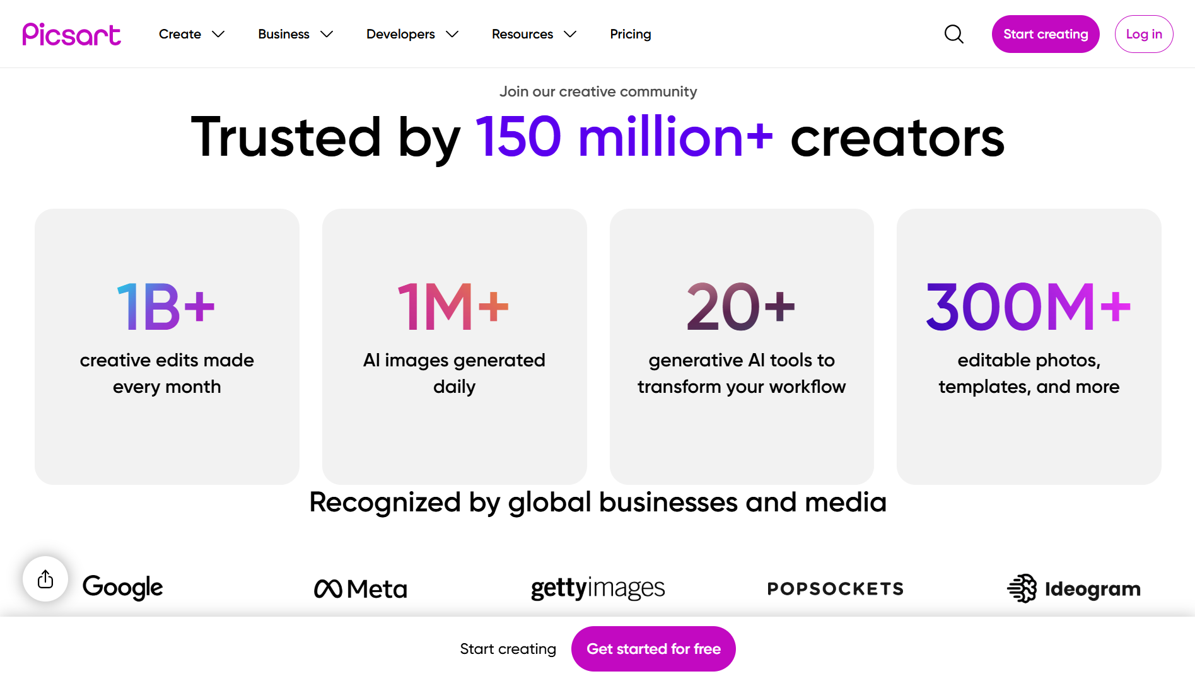
Task: Open the search magnifier icon
Action: click(x=953, y=34)
